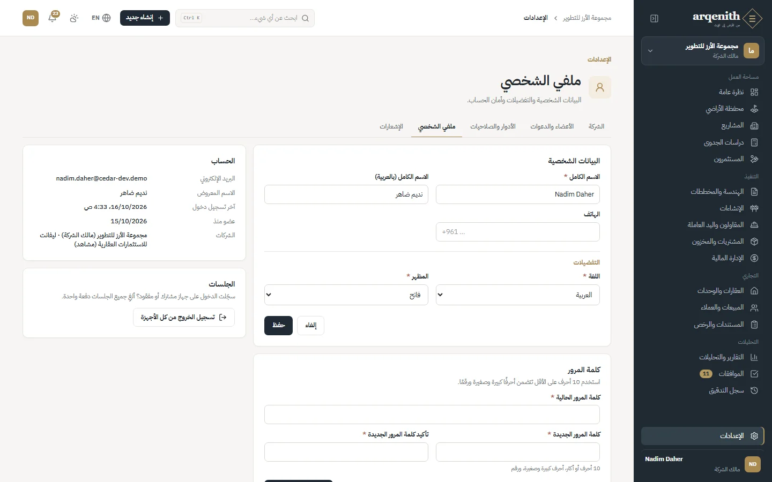Open the اللغة language dropdown
772x482 pixels.
tap(518, 295)
